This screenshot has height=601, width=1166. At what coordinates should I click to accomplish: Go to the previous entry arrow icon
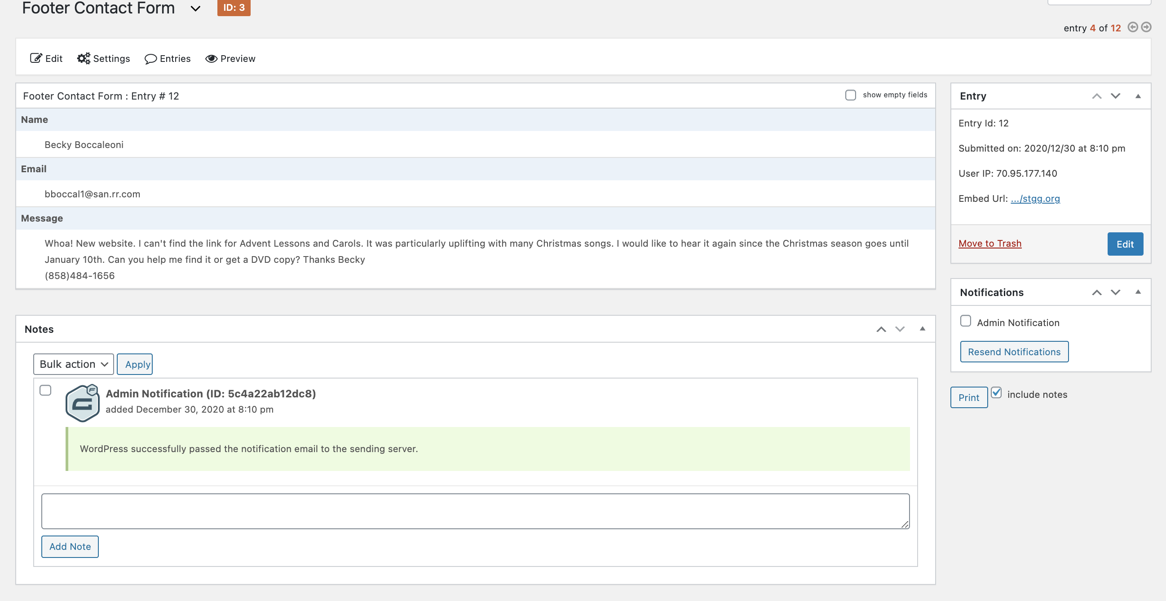[1132, 27]
